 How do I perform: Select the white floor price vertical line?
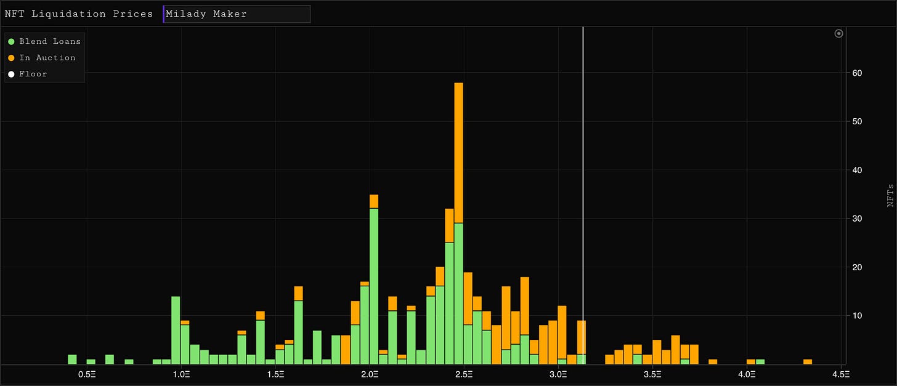[583, 195]
